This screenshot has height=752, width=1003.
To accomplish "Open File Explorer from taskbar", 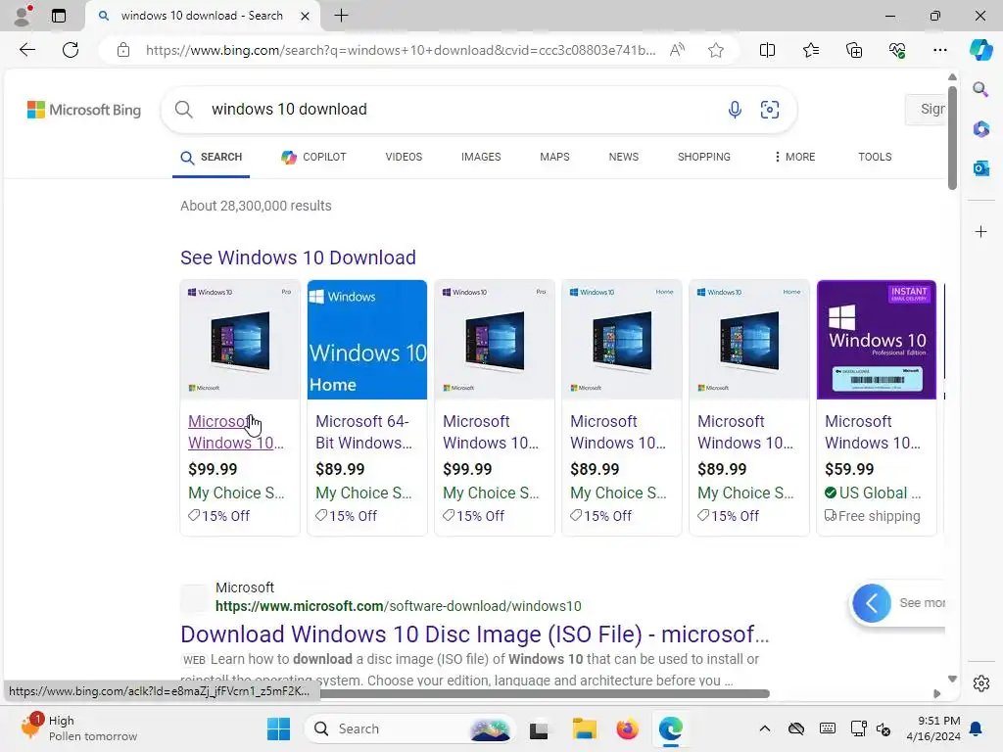I will [x=584, y=728].
